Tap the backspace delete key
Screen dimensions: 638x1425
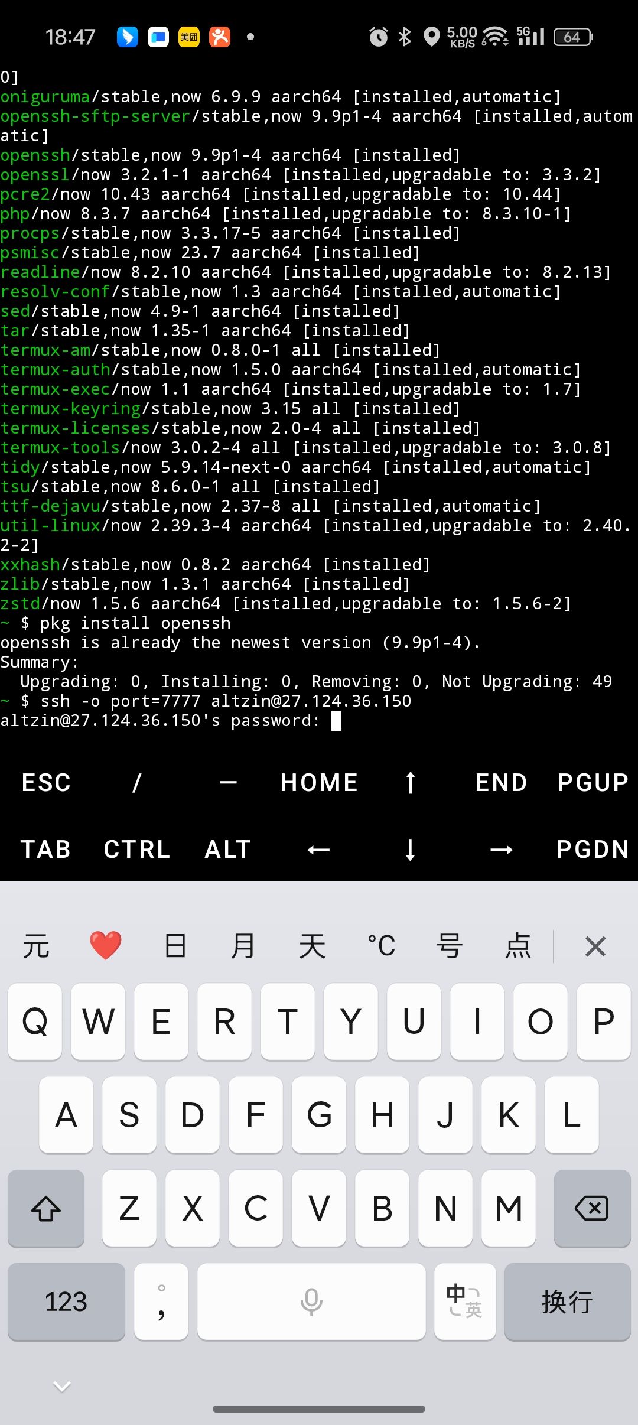tap(592, 1208)
